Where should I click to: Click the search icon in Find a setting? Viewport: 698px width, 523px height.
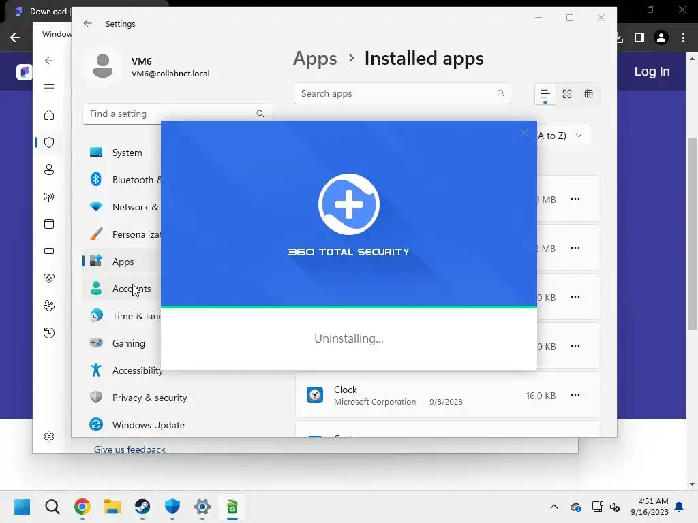point(260,114)
